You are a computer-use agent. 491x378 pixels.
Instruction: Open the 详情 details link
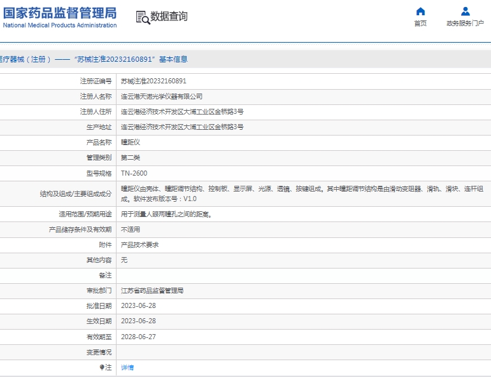pos(127,368)
